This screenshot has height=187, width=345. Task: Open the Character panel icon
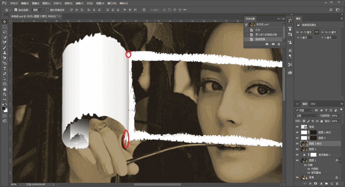point(290,50)
